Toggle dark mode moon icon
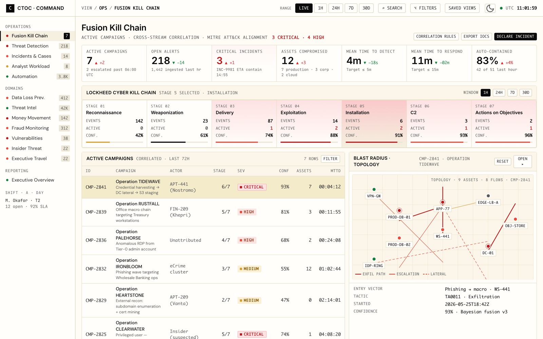543x339 pixels. [490, 8]
